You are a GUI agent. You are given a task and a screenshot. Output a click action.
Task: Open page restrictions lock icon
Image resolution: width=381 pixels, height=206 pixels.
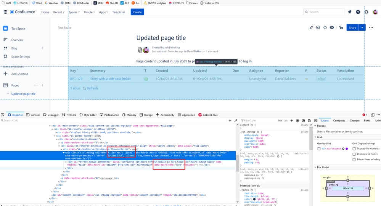(x=341, y=28)
